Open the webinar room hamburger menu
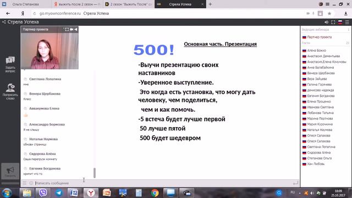Image resolution: width=352 pixels, height=198 pixels. [347, 22]
